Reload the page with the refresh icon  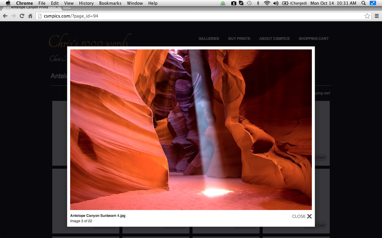point(22,16)
